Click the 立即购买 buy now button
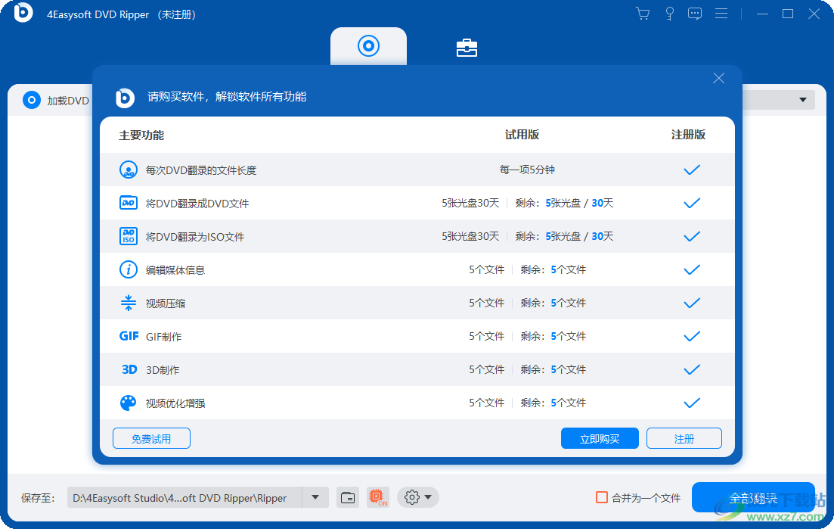The height and width of the screenshot is (529, 834). coord(600,438)
